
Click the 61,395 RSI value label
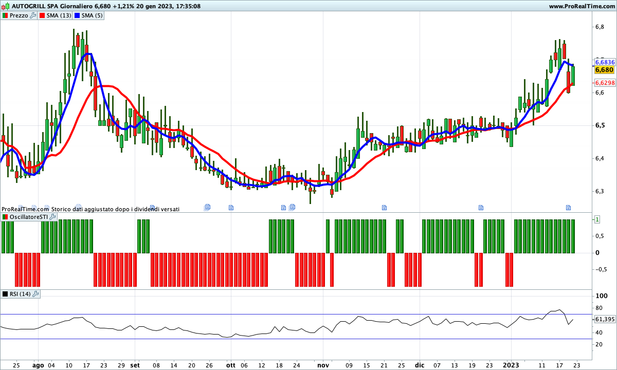(605, 319)
